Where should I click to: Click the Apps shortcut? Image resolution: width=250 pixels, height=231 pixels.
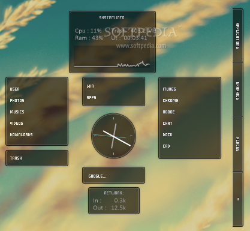coord(91,98)
